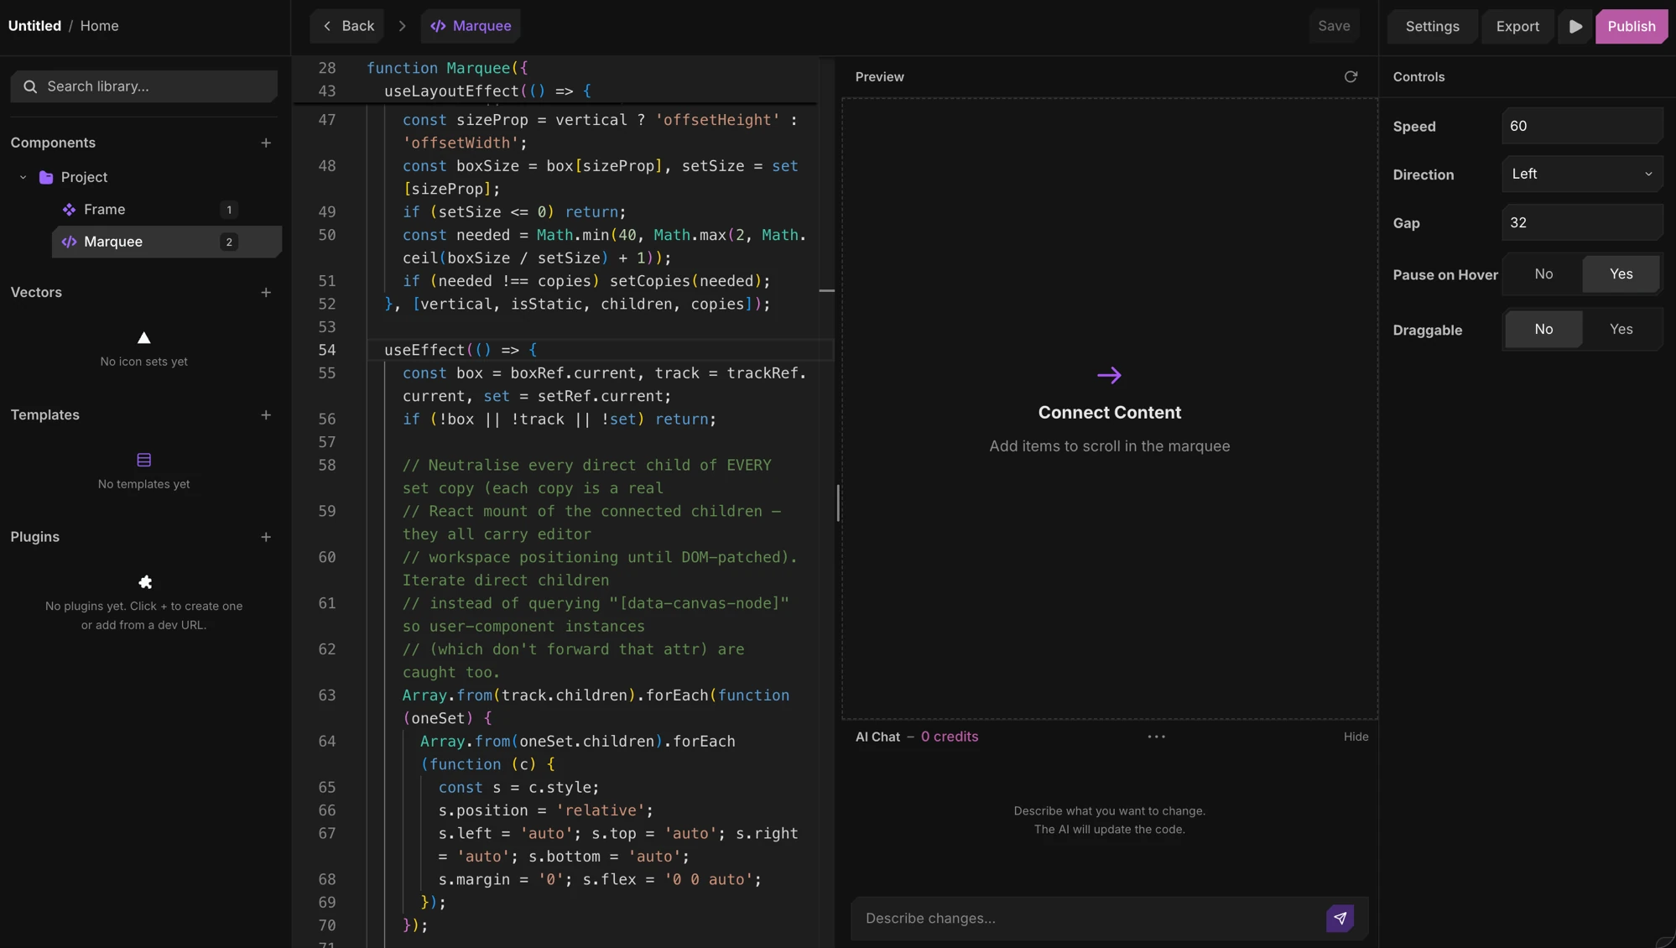This screenshot has height=948, width=1676.
Task: Click the Marquee usage count badge 2
Action: pos(228,242)
